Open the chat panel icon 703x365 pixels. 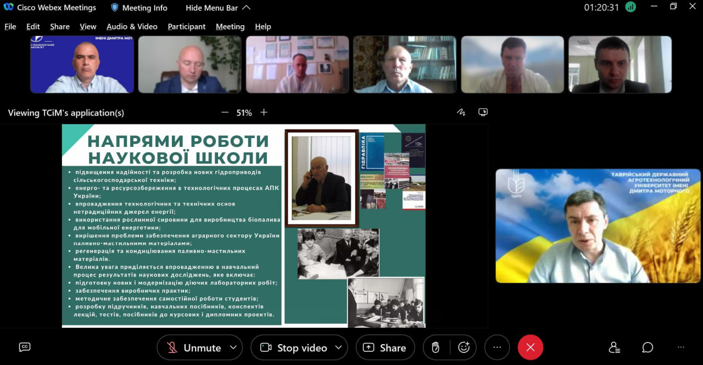(648, 347)
